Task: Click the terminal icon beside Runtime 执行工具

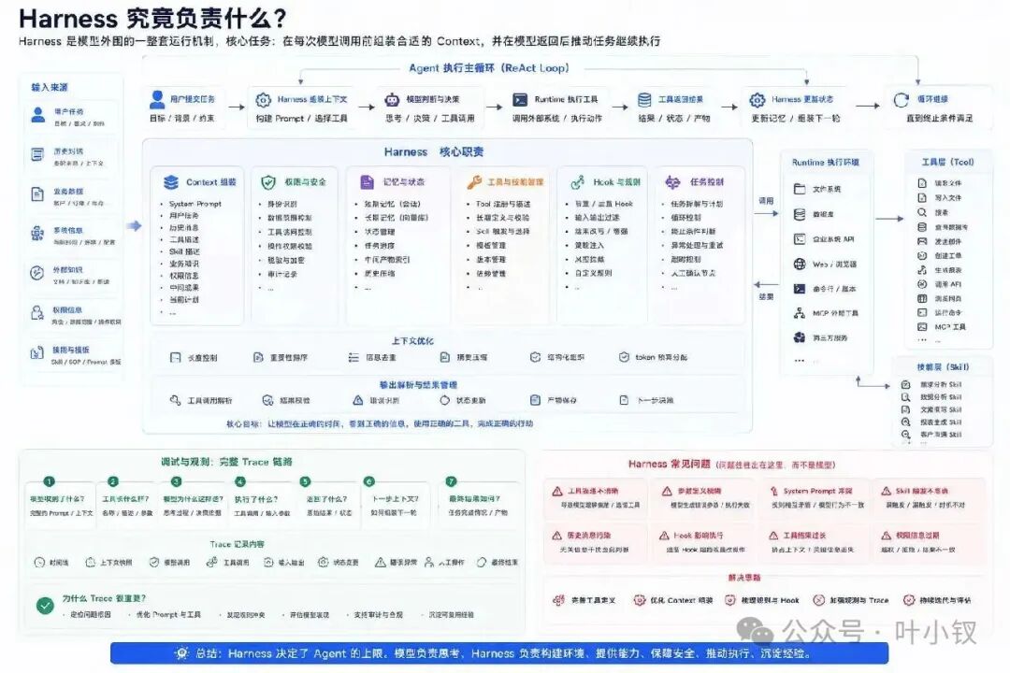Action: pyautogui.click(x=520, y=100)
